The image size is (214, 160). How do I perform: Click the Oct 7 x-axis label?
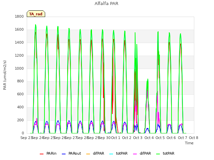tap(183, 138)
